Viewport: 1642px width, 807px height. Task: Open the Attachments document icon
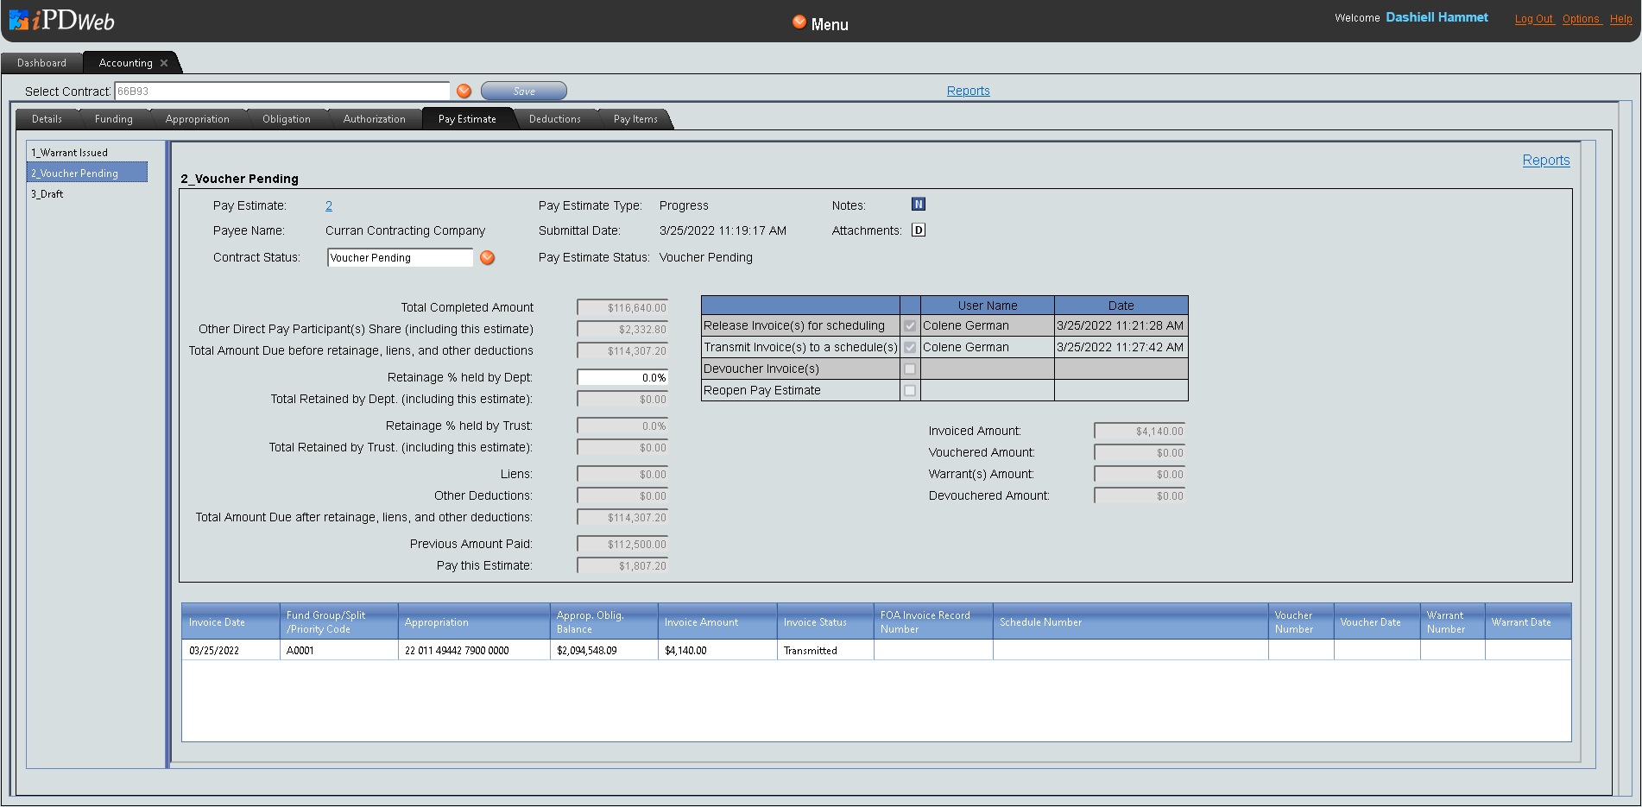[x=919, y=230]
